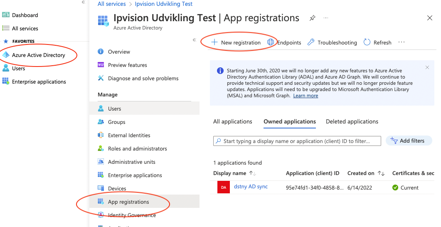Click the red DA application avatar
The width and height of the screenshot is (441, 227).
pos(224,188)
